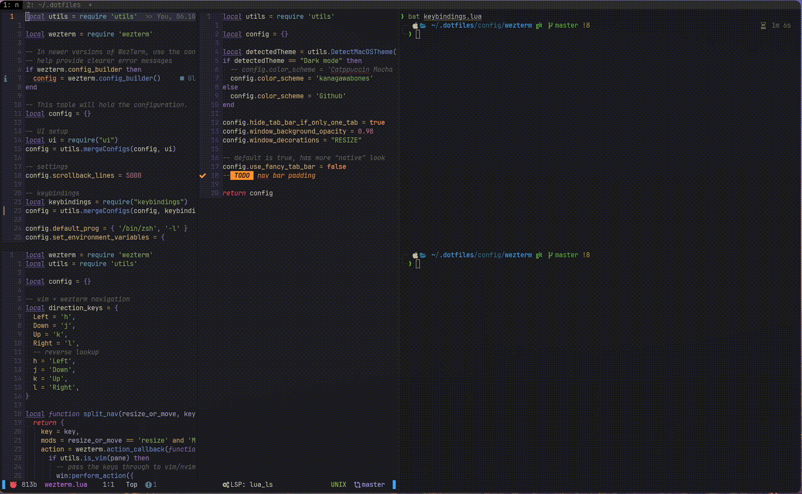Place cursor at the upper terminal prompt
Screen dimensions: 802x494
(x=418, y=34)
